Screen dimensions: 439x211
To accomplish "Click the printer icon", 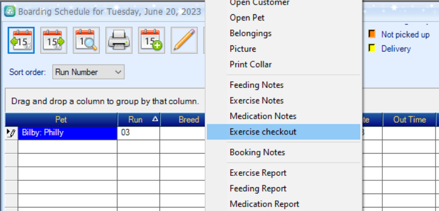I will tap(119, 40).
